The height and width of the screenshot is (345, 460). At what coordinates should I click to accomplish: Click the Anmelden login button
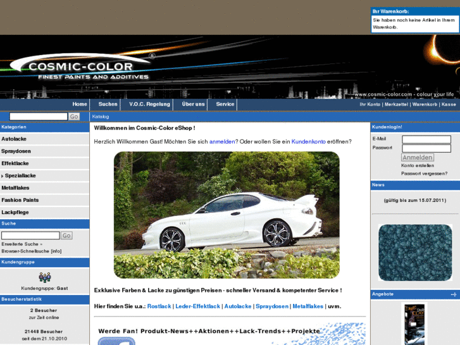[418, 158]
